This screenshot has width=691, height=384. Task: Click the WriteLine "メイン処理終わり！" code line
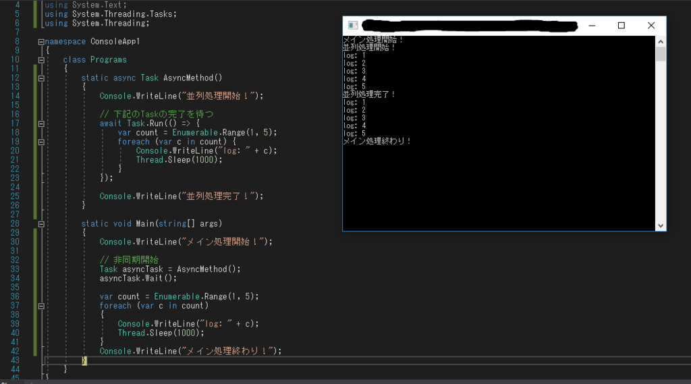tap(190, 351)
